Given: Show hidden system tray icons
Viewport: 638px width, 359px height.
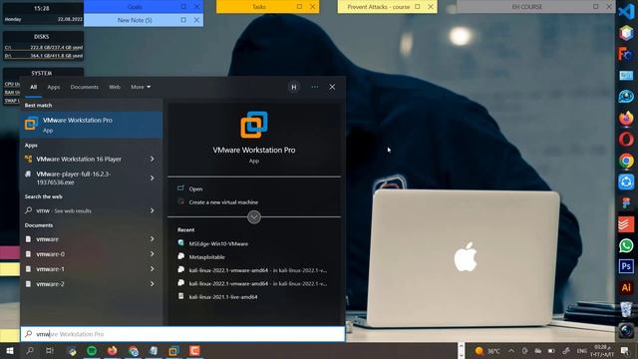Looking at the screenshot, I should [511, 351].
